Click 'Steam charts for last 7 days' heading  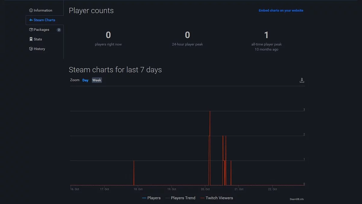click(x=115, y=70)
